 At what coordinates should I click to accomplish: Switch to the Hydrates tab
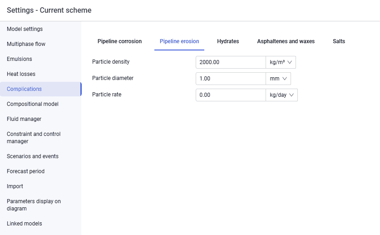click(228, 41)
